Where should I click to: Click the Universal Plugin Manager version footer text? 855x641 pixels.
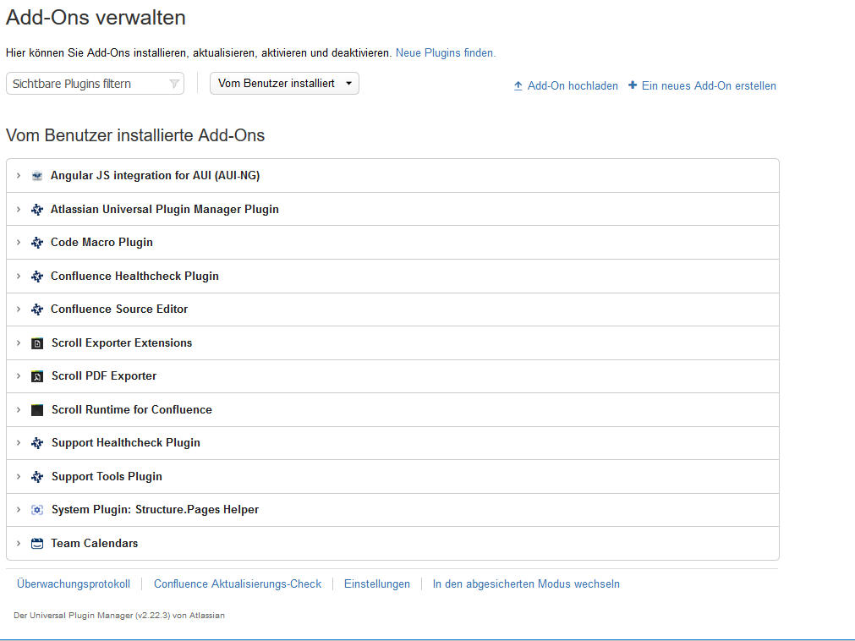pos(119,616)
